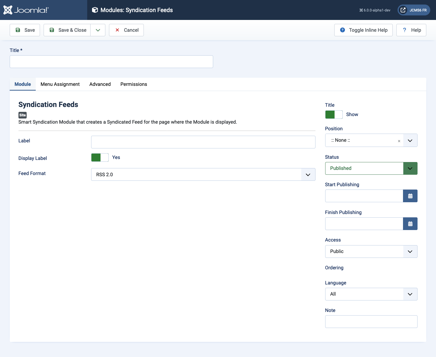Screen dimensions: 436x357
Task: Click the Modules cube icon in header
Action: (95, 10)
